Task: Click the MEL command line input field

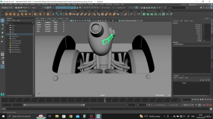Action: [x=48, y=109]
